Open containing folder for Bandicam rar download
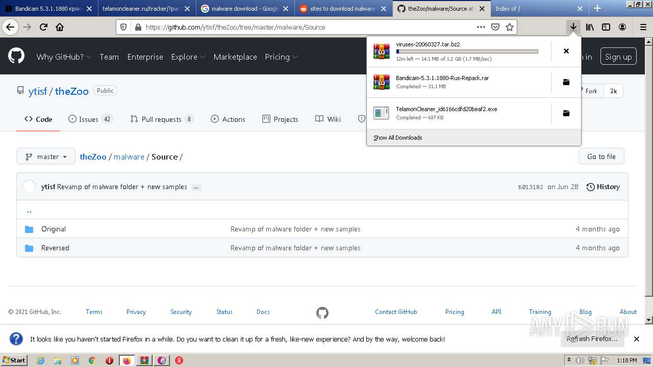This screenshot has width=653, height=367. tap(566, 82)
